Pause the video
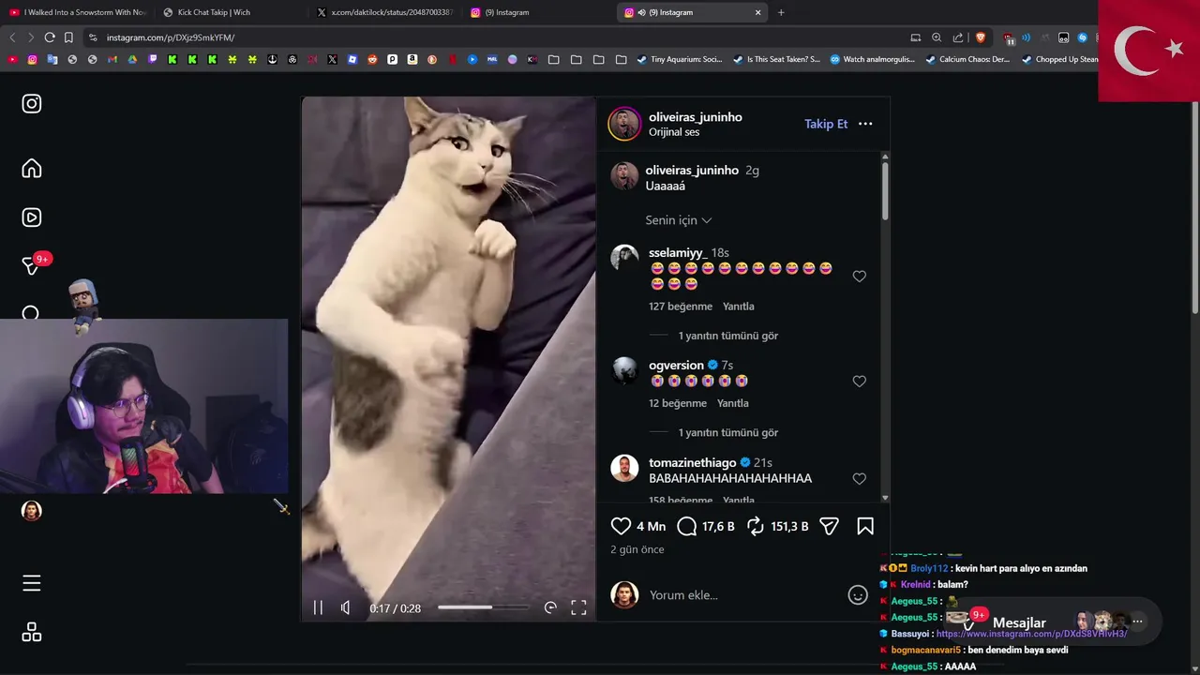 coord(318,607)
